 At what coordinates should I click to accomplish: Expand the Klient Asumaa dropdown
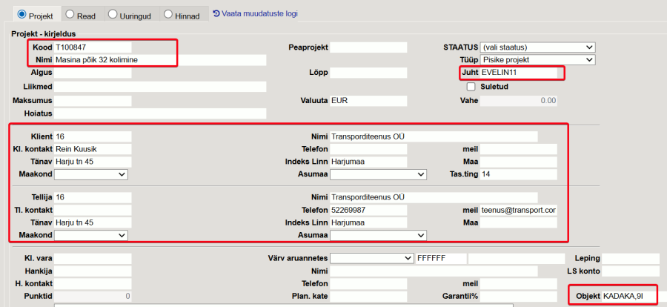[x=378, y=174]
